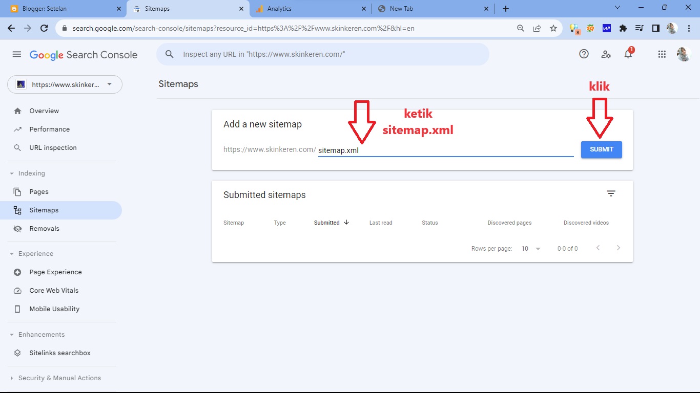Click Last read column header
700x393 pixels.
pos(381,223)
